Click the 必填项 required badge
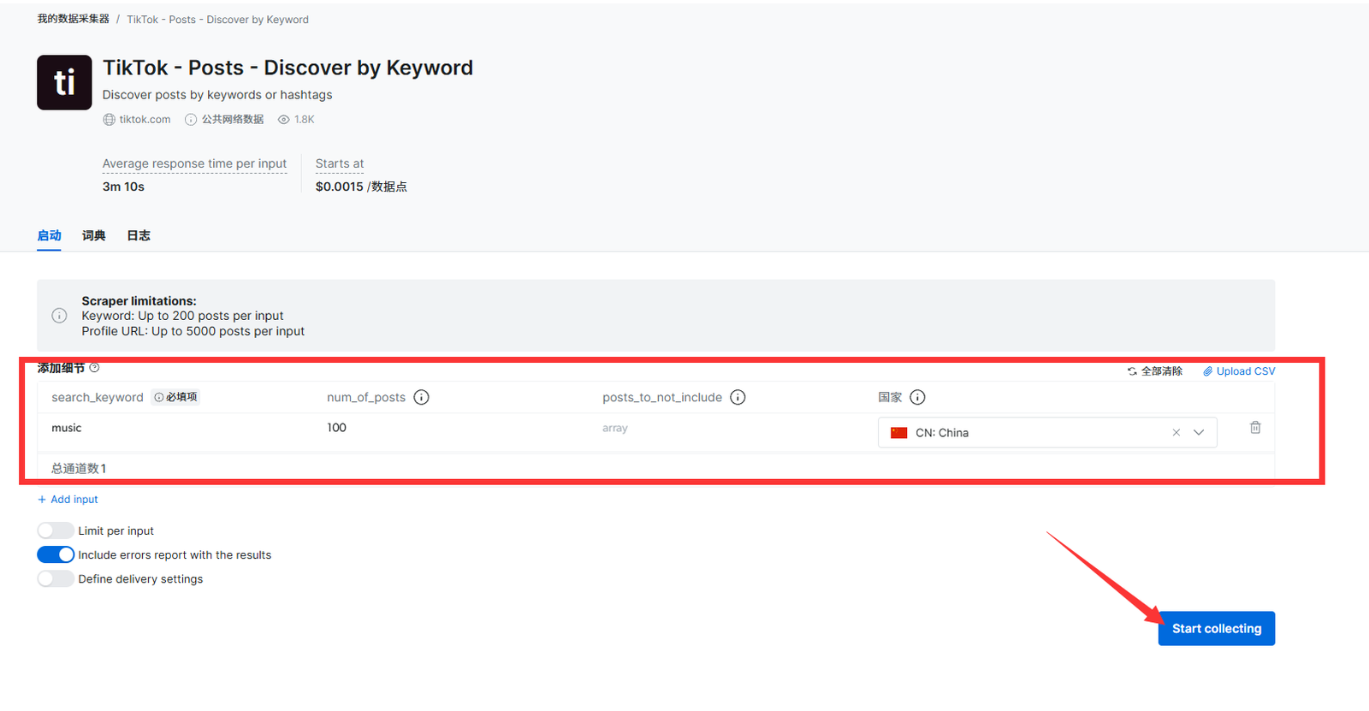The width and height of the screenshot is (1369, 711). click(175, 397)
